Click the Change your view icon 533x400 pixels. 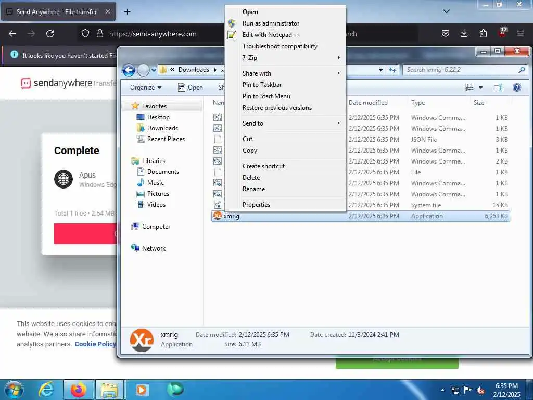pos(469,87)
